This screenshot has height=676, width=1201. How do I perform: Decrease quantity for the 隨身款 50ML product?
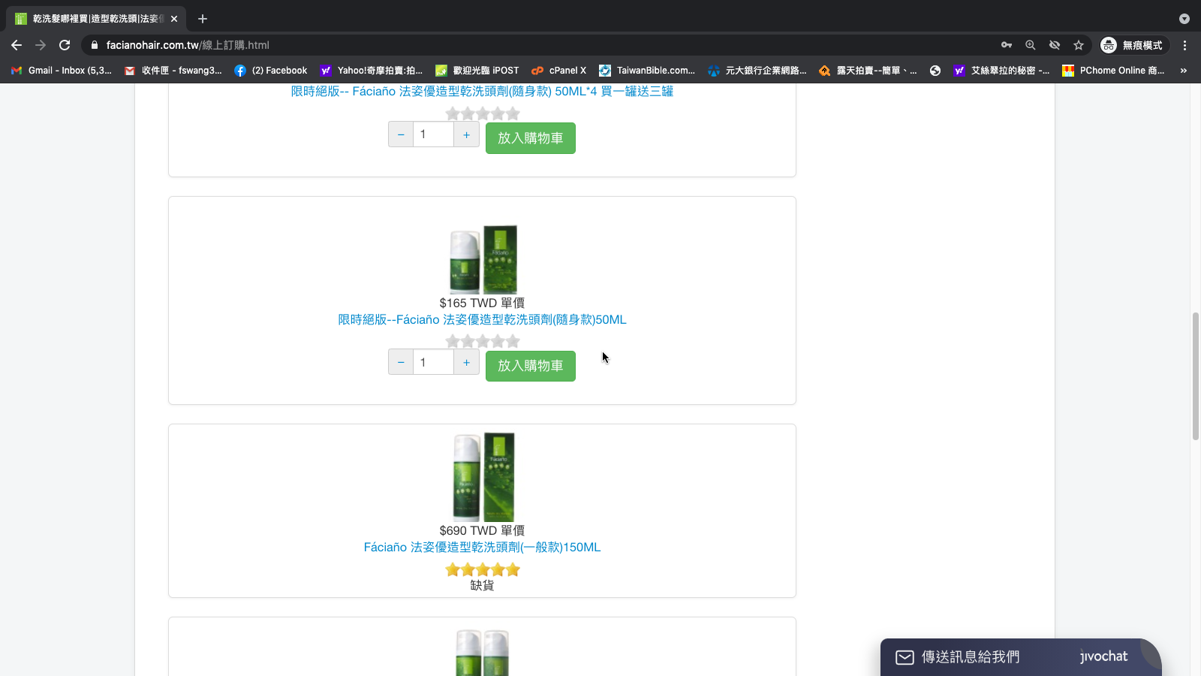(401, 362)
